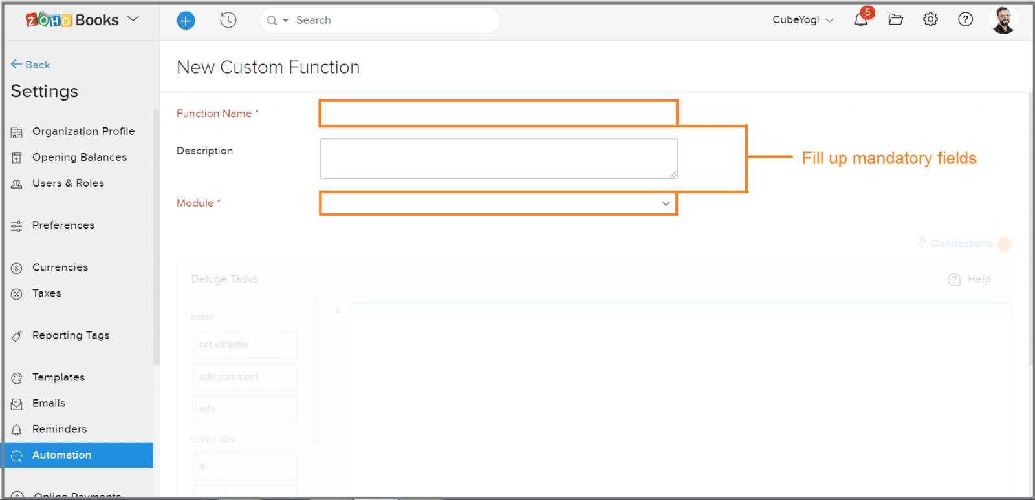
Task: Open the help question mark icon
Action: 965,20
